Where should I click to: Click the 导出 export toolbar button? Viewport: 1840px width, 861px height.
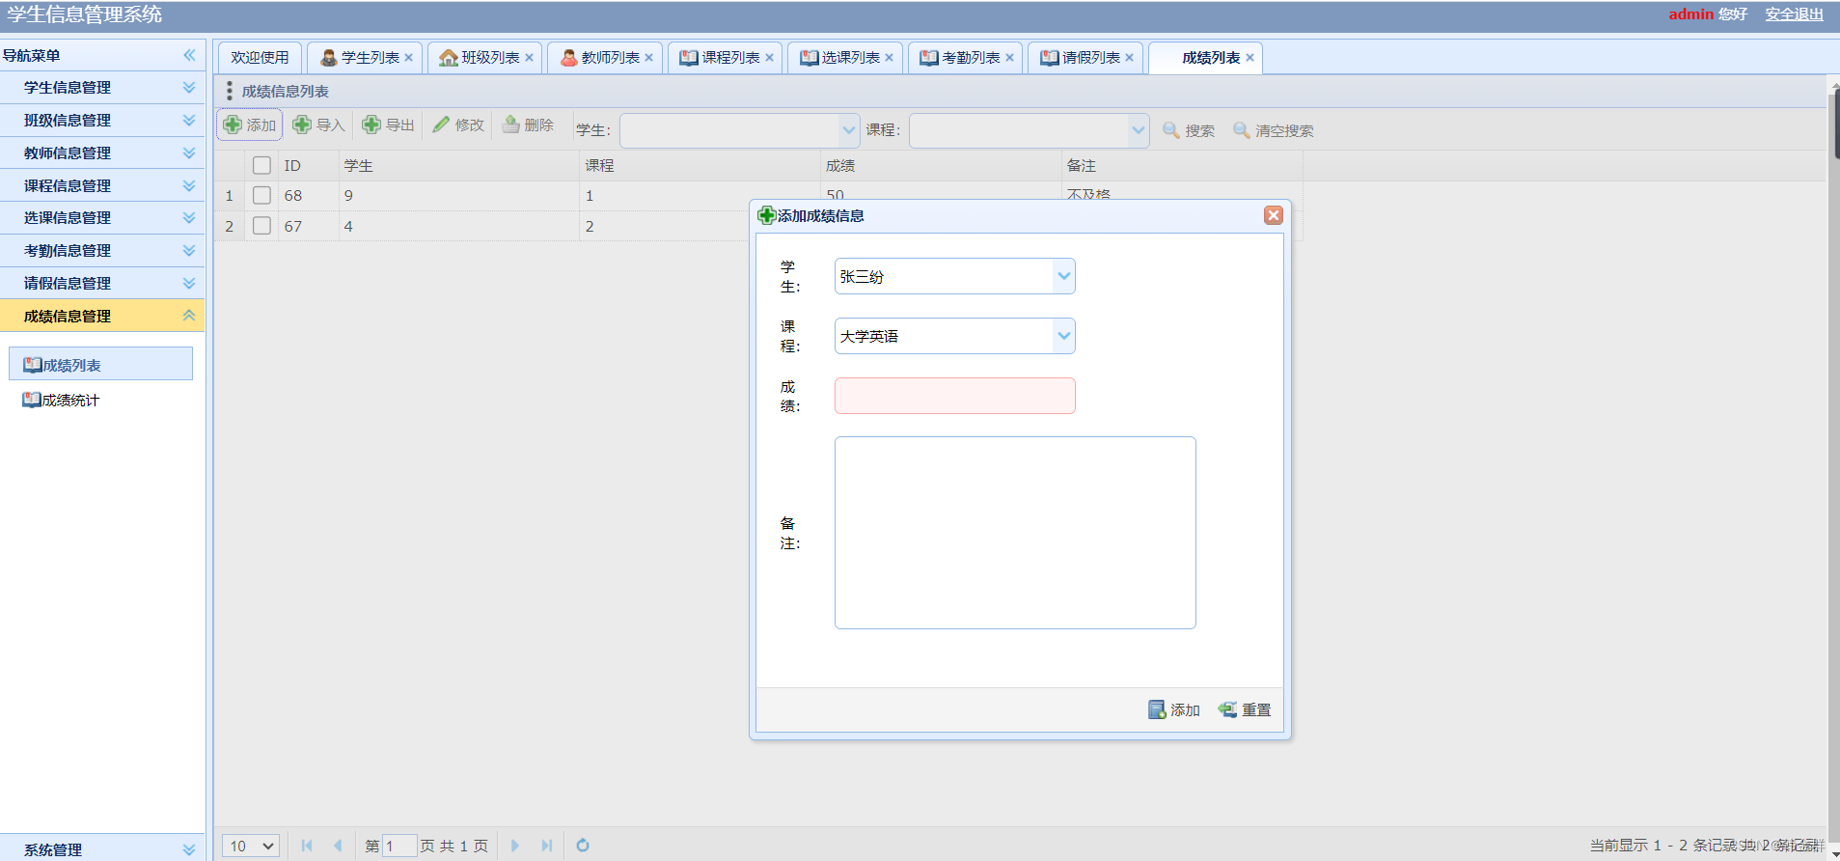(389, 125)
